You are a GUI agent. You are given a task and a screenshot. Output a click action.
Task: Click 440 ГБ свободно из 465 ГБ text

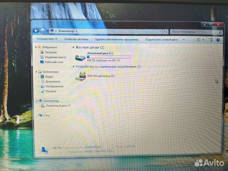(x=103, y=60)
